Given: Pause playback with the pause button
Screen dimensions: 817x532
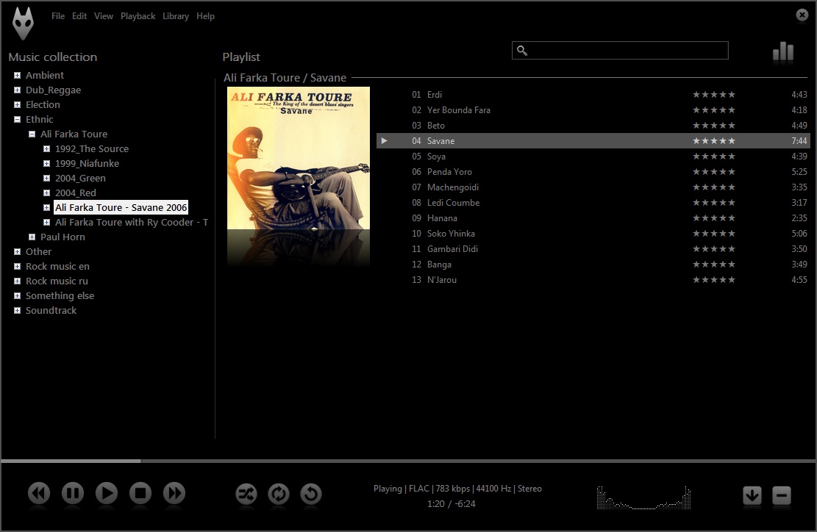Looking at the screenshot, I should (x=73, y=493).
